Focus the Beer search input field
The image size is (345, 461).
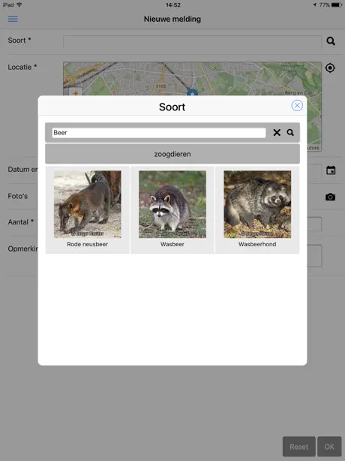click(x=159, y=133)
